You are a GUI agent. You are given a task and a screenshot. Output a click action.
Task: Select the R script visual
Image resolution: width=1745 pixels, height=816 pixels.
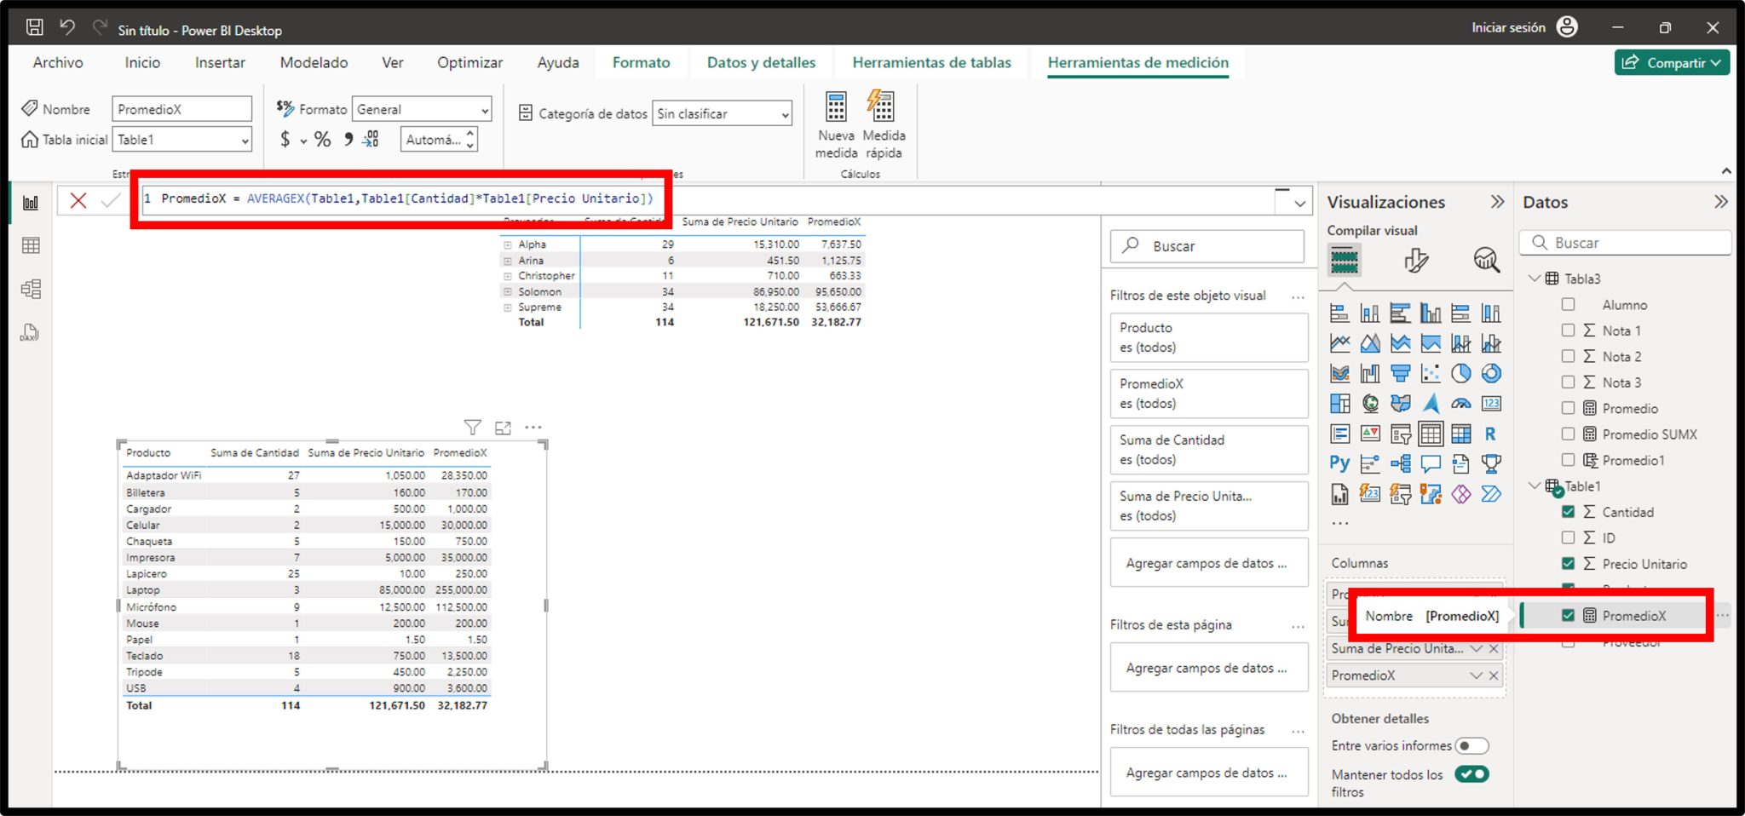pos(1492,434)
